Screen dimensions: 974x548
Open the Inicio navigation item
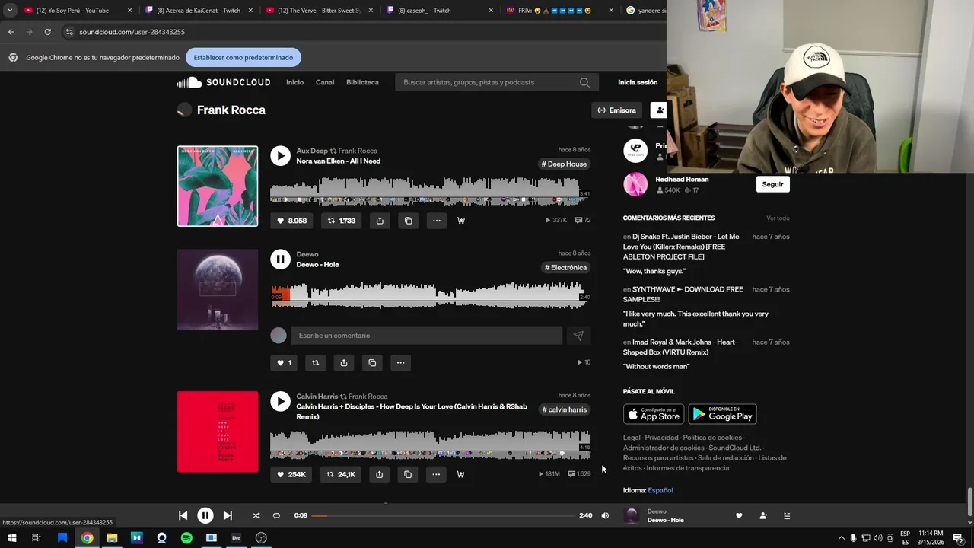click(x=294, y=82)
